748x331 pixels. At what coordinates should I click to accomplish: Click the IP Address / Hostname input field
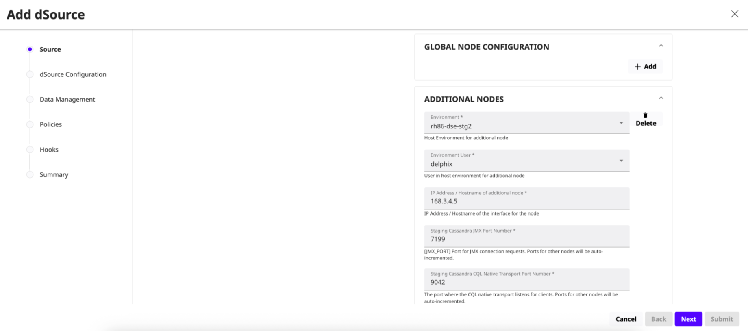[x=526, y=201]
